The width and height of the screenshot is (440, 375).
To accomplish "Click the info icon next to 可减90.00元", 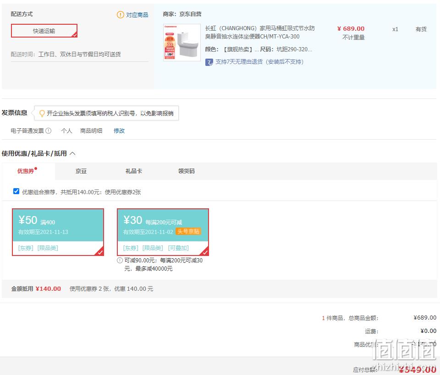I will pyautogui.click(x=120, y=261).
